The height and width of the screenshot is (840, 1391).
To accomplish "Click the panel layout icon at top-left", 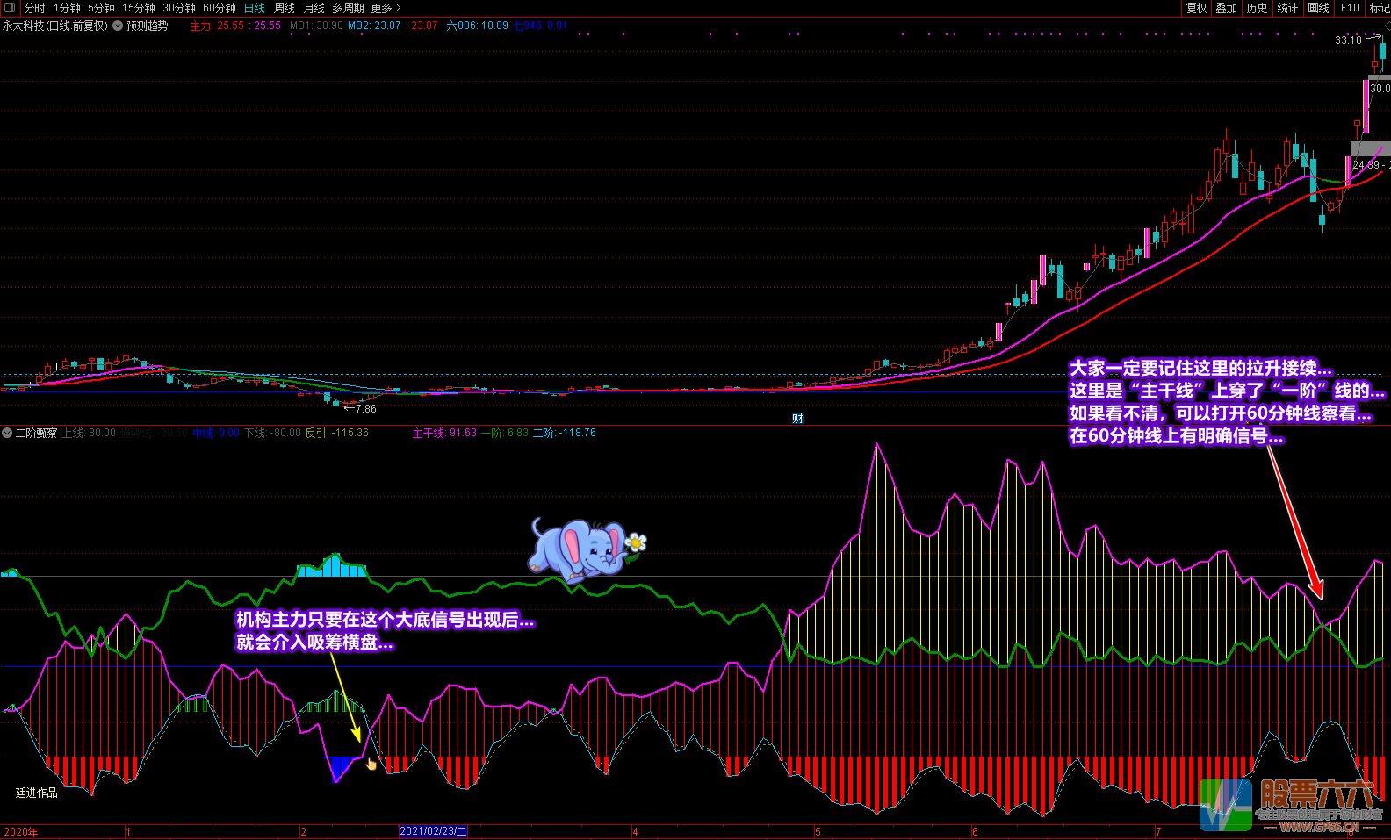I will click(10, 8).
